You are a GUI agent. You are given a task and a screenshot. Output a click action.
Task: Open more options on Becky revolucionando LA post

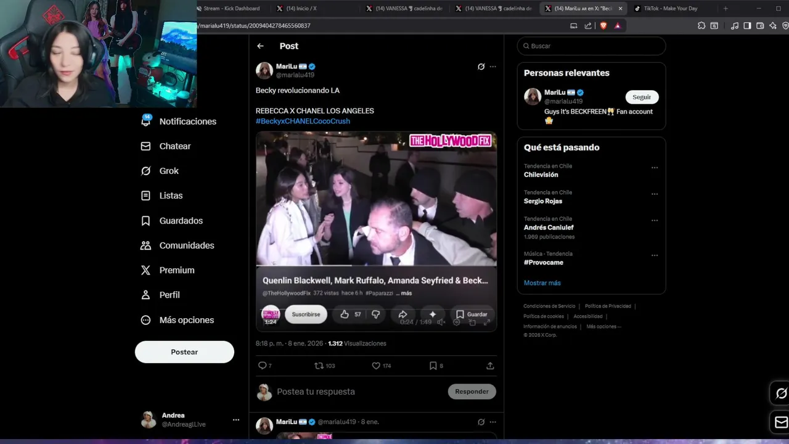coord(493,67)
